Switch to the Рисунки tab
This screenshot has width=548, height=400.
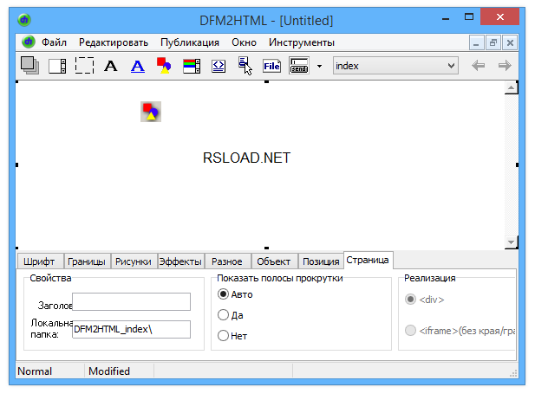tap(134, 261)
